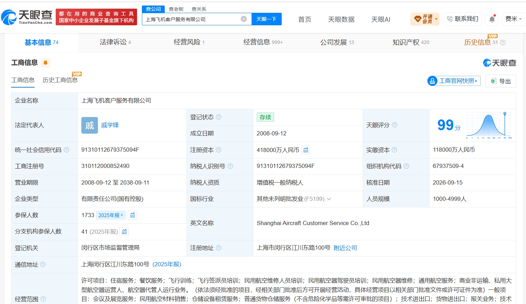Select 纳税人资质 value 增值税一般纳税人
The height and width of the screenshot is (304, 526).
click(280, 182)
